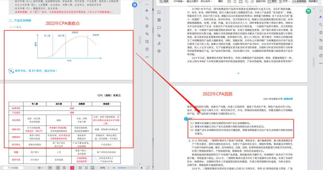
Task: Open the search tool in the left window's sidebar
Action: click(147, 18)
